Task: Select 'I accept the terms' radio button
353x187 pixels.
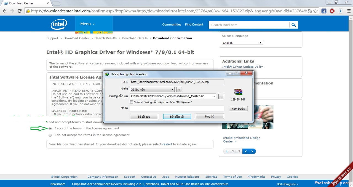Action: (x=50, y=128)
